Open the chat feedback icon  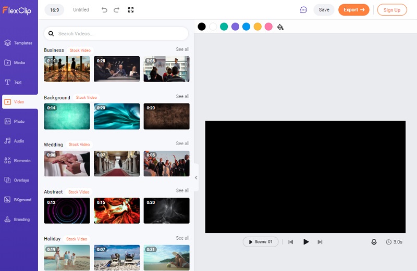[x=304, y=10]
